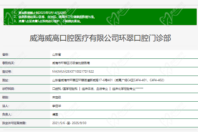Image resolution: width=198 pixels, height=132 pixels.
Task: Click the clinic title 威海威高口腔医疗有限公司环翠口腔门诊部
Action: (100, 38)
